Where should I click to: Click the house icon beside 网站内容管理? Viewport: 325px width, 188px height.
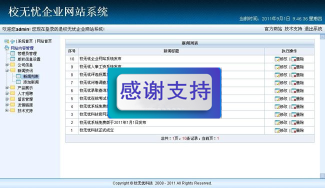tap(7, 48)
